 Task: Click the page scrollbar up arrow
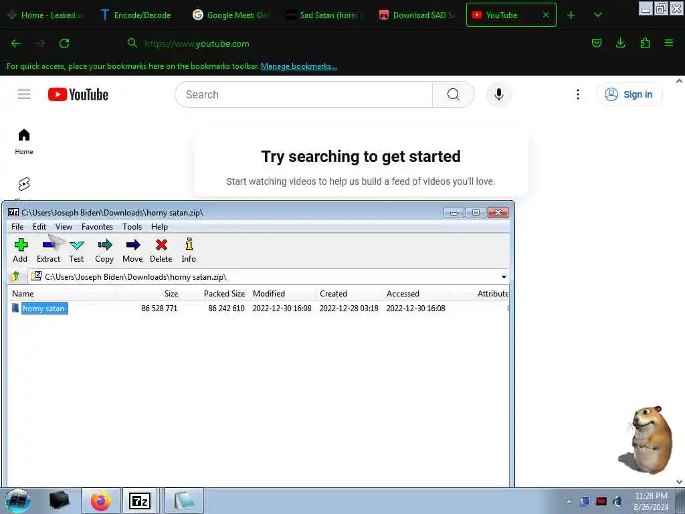coord(679,81)
